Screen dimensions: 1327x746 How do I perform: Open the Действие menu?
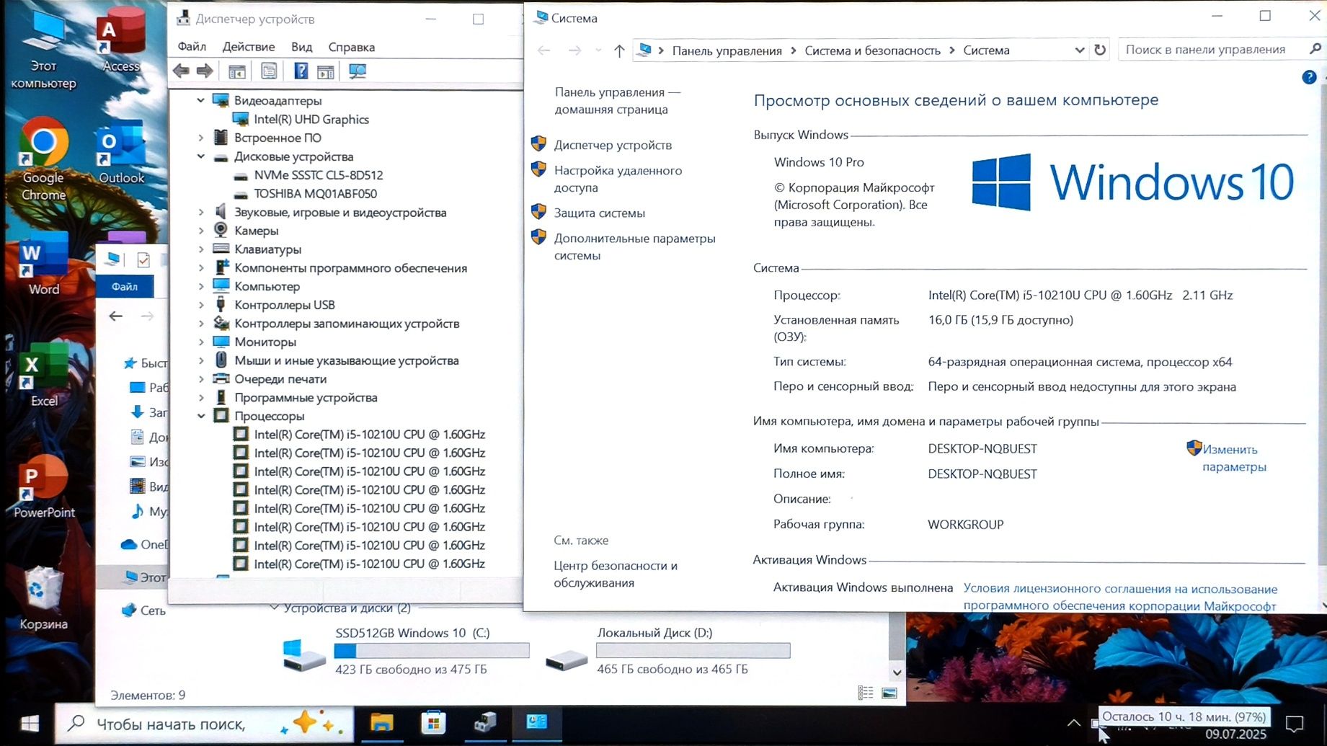tap(249, 47)
